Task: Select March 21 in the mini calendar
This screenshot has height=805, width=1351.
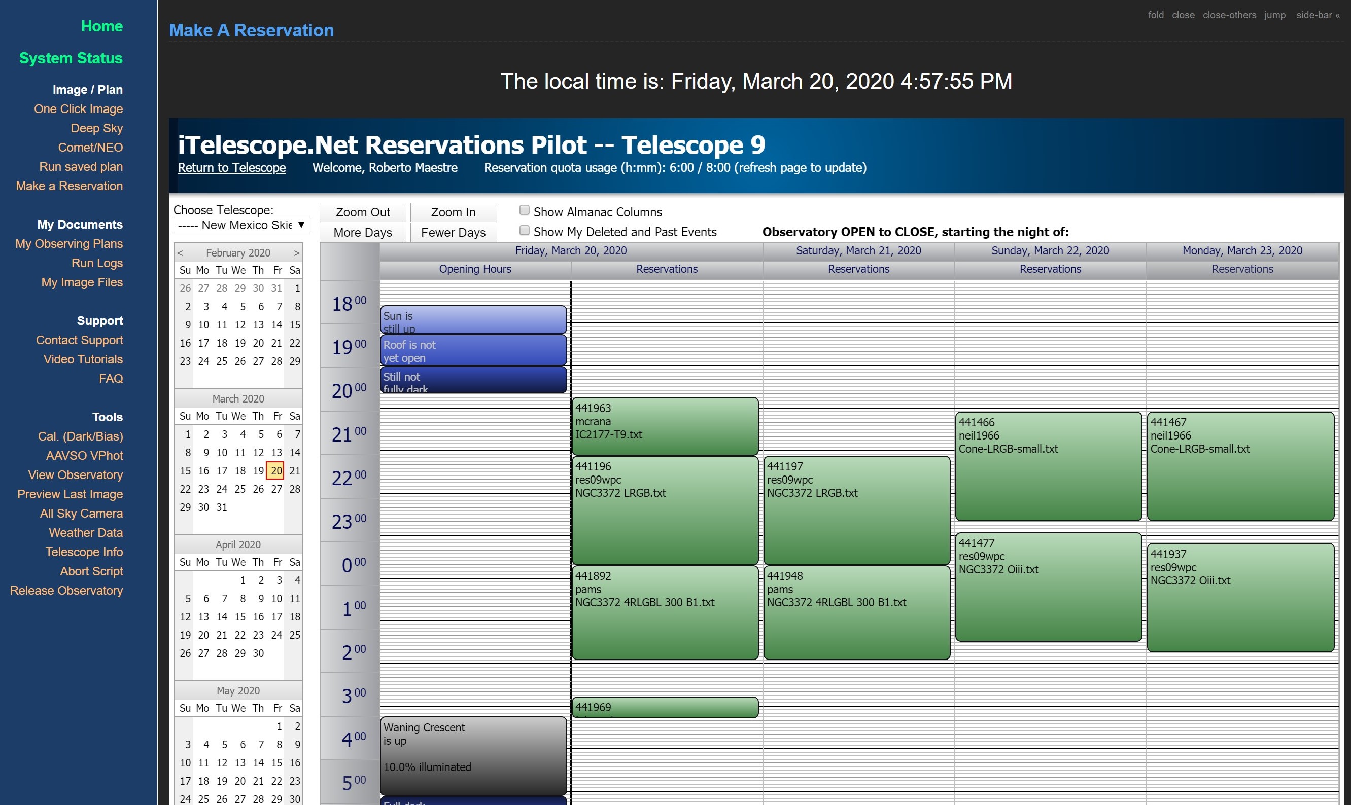Action: point(295,471)
